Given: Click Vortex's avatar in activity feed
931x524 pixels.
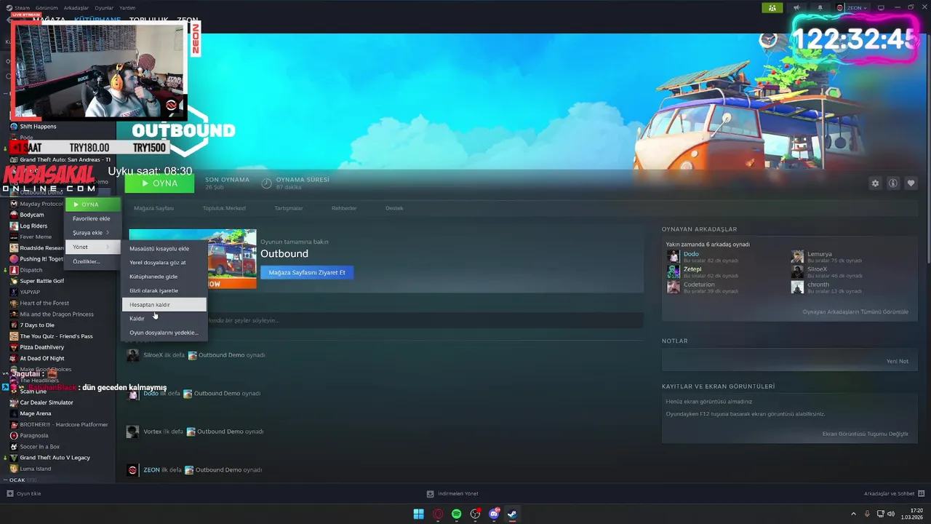Looking at the screenshot, I should click(132, 432).
